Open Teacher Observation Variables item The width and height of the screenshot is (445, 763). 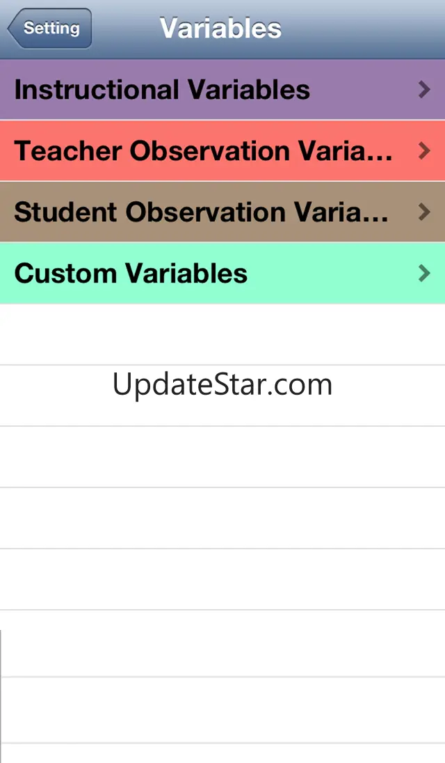[x=203, y=151]
